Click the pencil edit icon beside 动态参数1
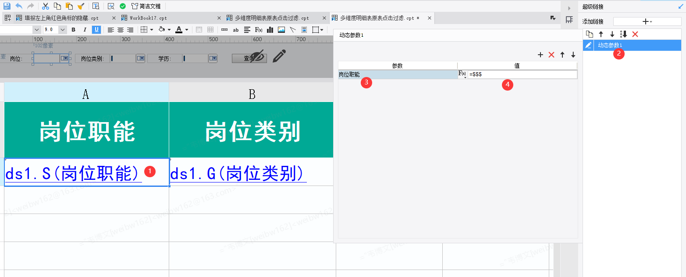 588,45
